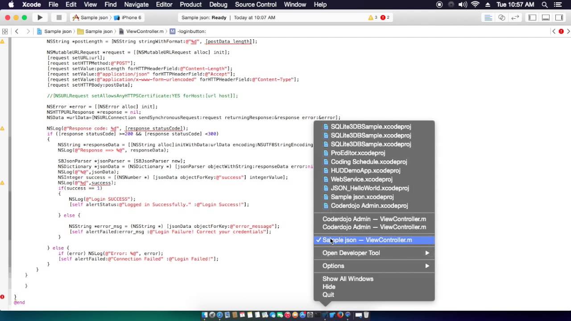The image size is (571, 321).
Task: Click error marker in gutter near @end
Action: coord(2,297)
